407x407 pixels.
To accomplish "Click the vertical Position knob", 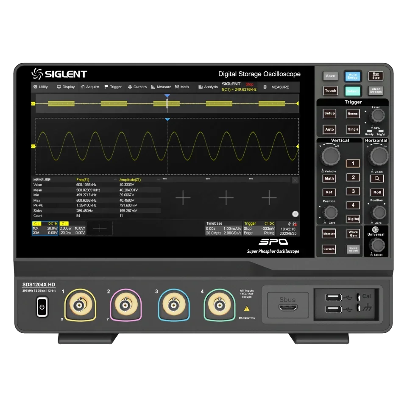I will click(x=331, y=212).
